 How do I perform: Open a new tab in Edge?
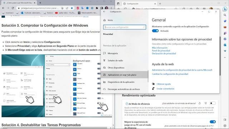pos(160,4)
